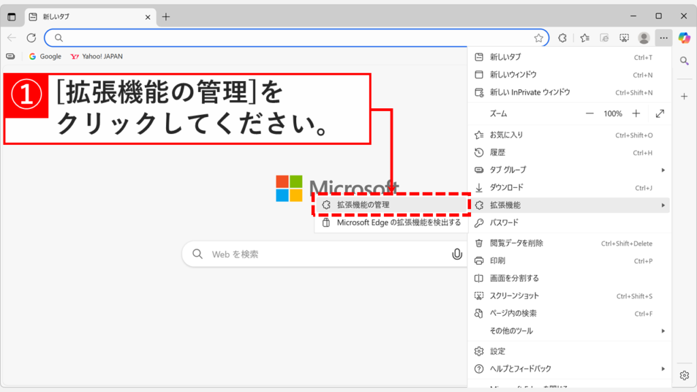Click the Collections icon in the toolbar
The width and height of the screenshot is (697, 392).
tap(604, 37)
